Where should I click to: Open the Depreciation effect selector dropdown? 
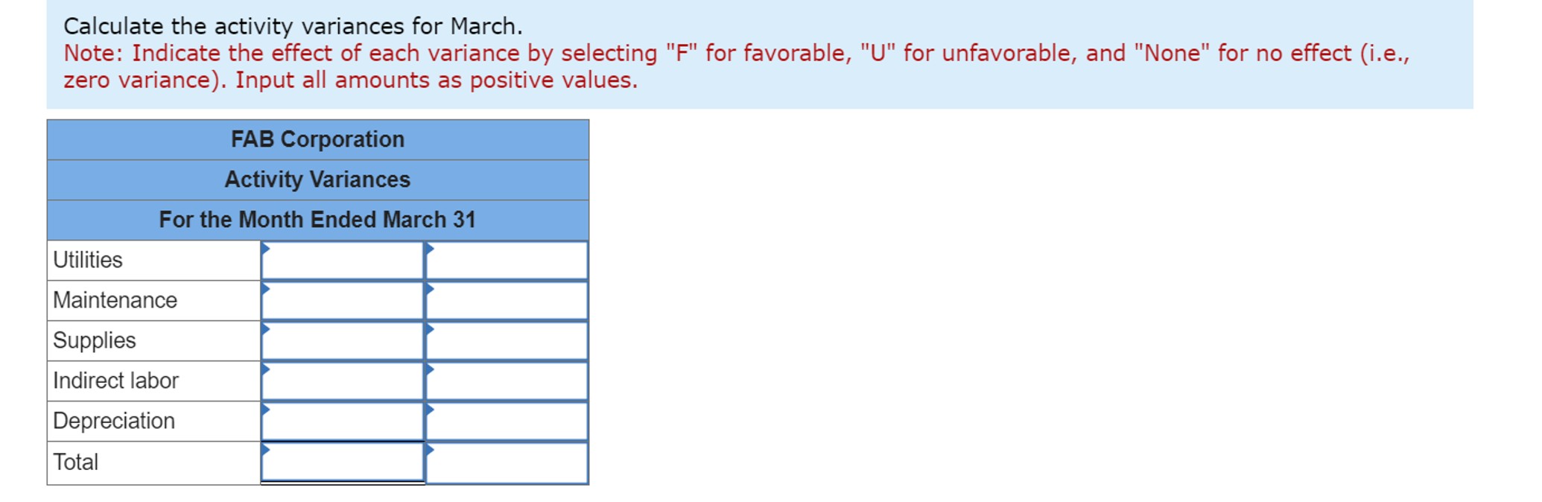coord(507,422)
